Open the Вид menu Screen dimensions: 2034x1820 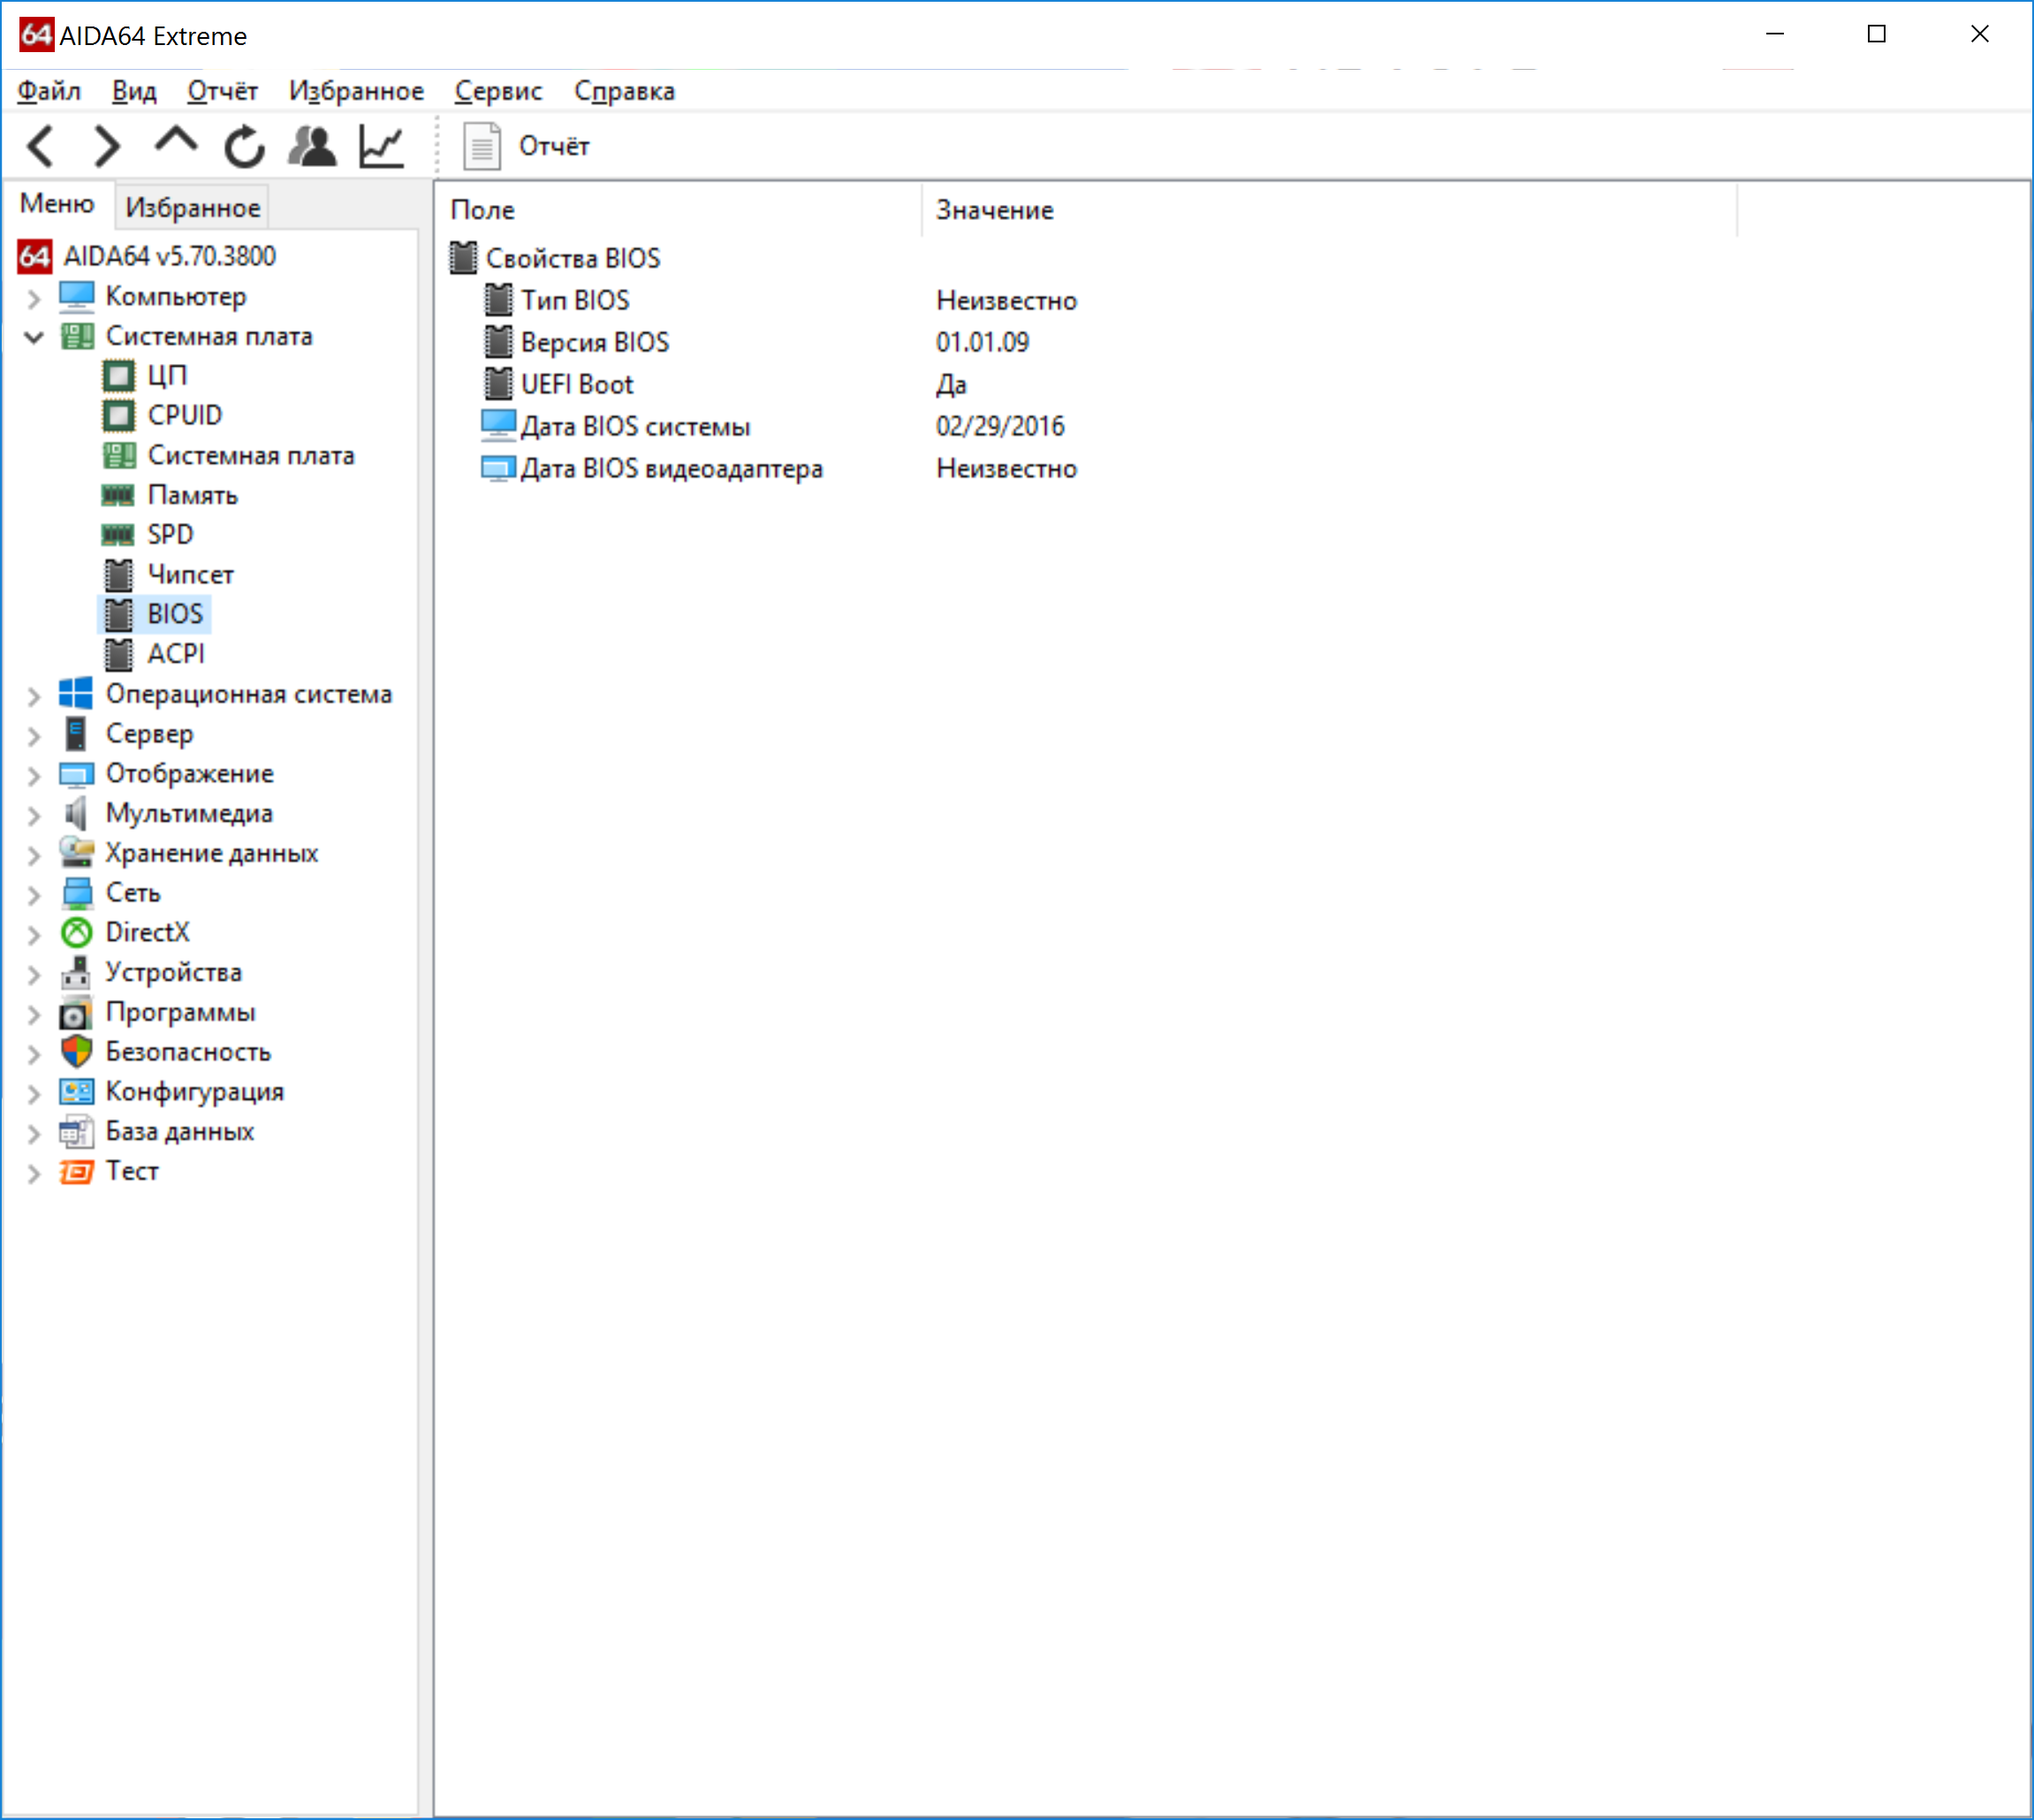[x=134, y=91]
